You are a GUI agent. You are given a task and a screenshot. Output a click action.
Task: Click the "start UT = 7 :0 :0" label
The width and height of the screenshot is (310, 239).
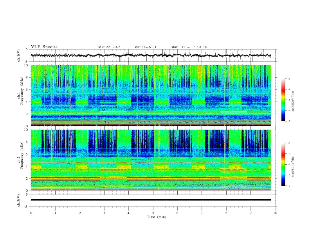click(x=189, y=47)
